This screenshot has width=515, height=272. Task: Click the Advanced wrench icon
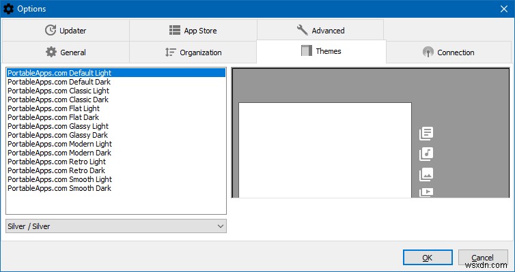tap(303, 30)
